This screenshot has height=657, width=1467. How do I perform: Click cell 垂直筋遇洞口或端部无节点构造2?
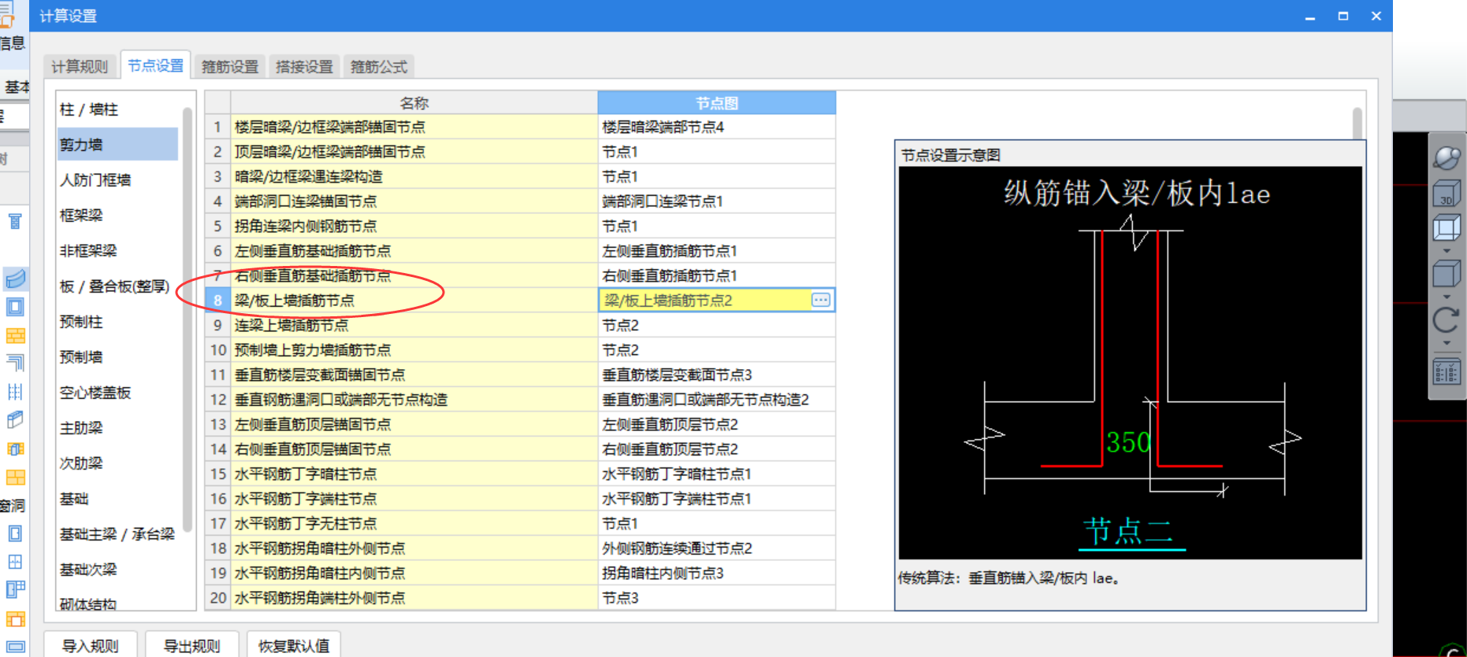coord(717,400)
